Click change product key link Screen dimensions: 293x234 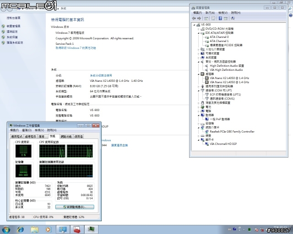(x=119, y=145)
